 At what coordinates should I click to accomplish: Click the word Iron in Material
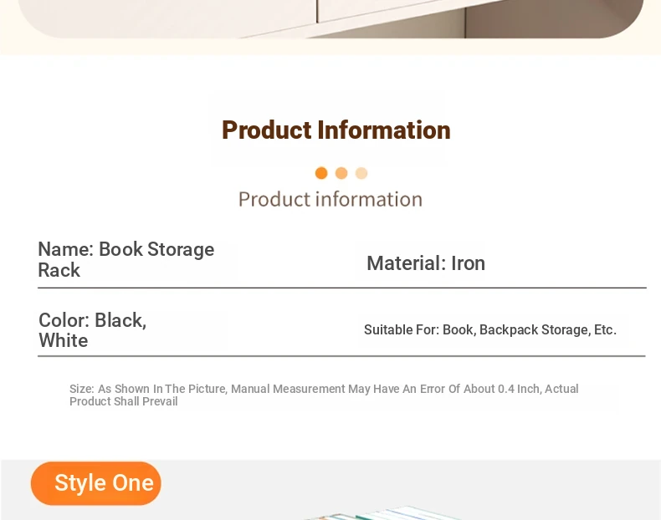(468, 263)
